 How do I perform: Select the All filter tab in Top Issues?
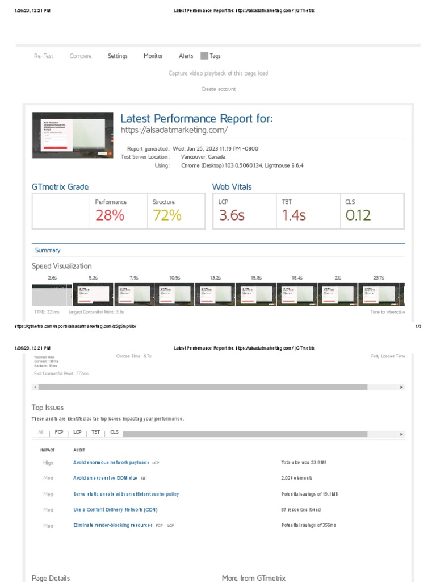pyautogui.click(x=41, y=432)
